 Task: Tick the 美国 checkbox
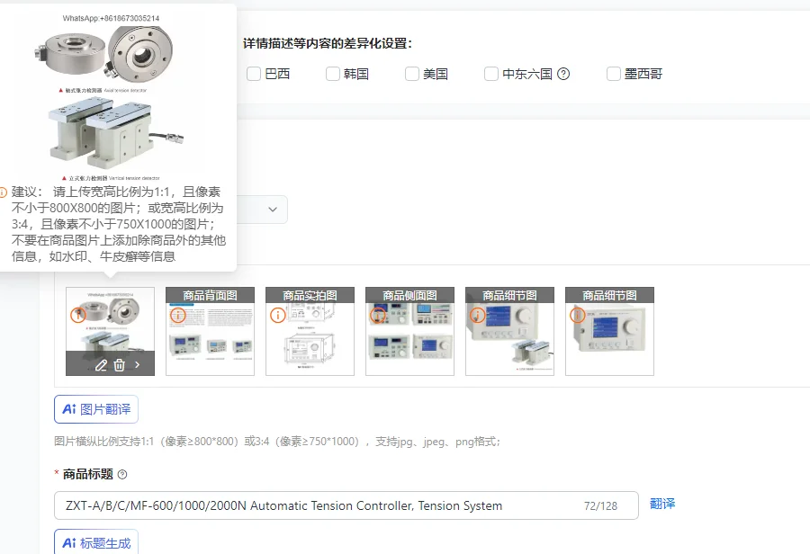(x=411, y=74)
